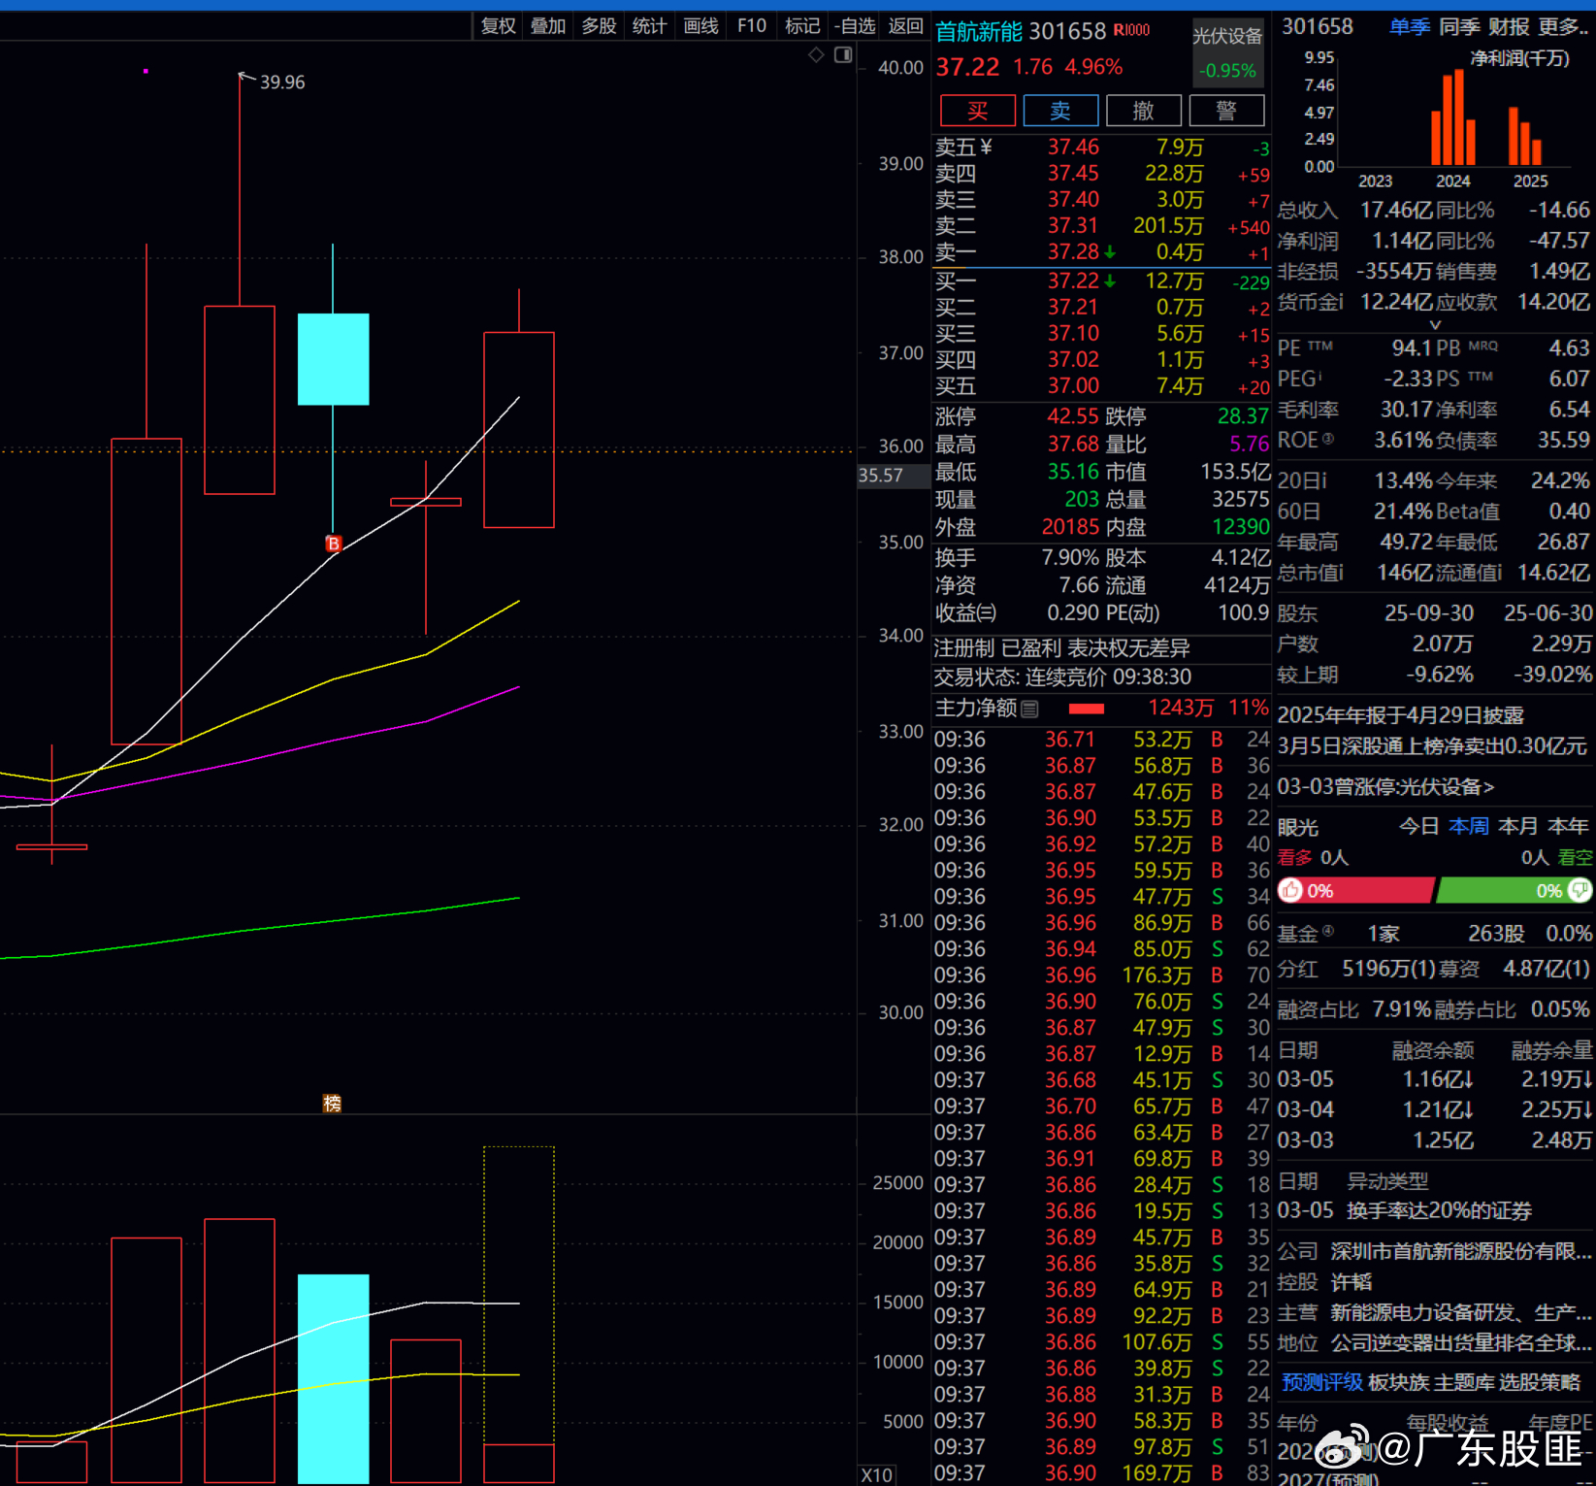Click the diamond marker icon above the chart
The width and height of the screenshot is (1596, 1486).
(816, 55)
